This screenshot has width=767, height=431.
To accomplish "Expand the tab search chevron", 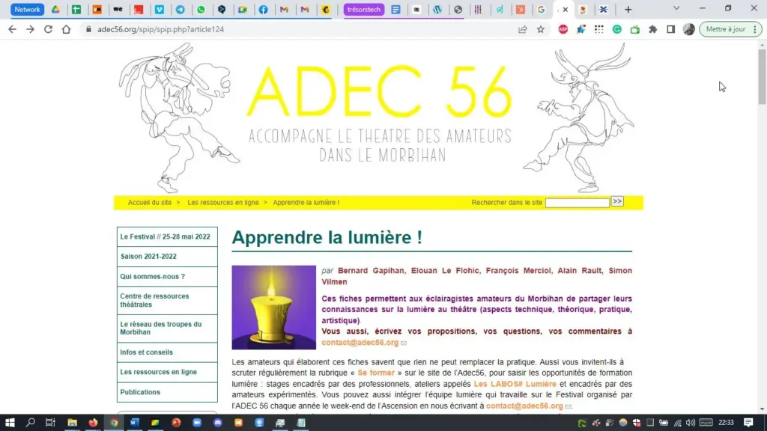I will coord(676,8).
